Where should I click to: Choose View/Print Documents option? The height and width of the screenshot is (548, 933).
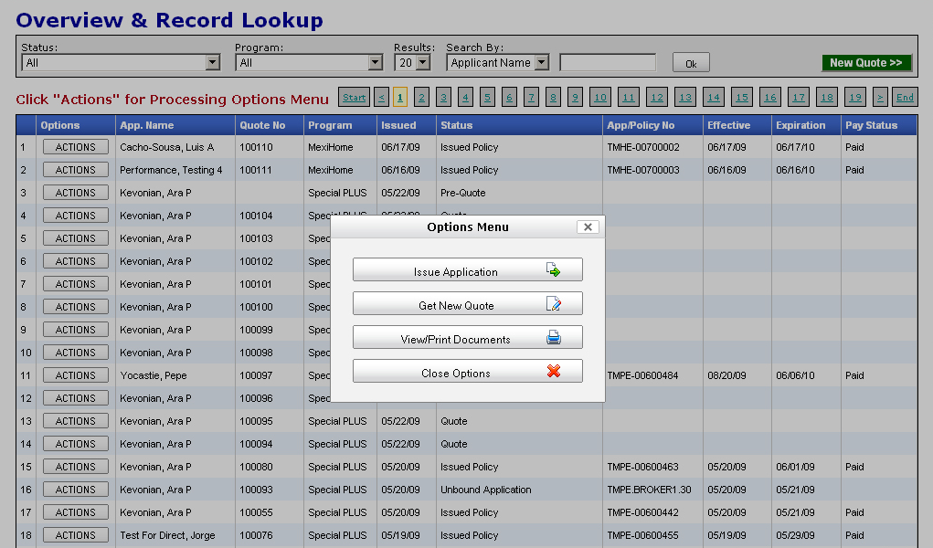point(468,337)
